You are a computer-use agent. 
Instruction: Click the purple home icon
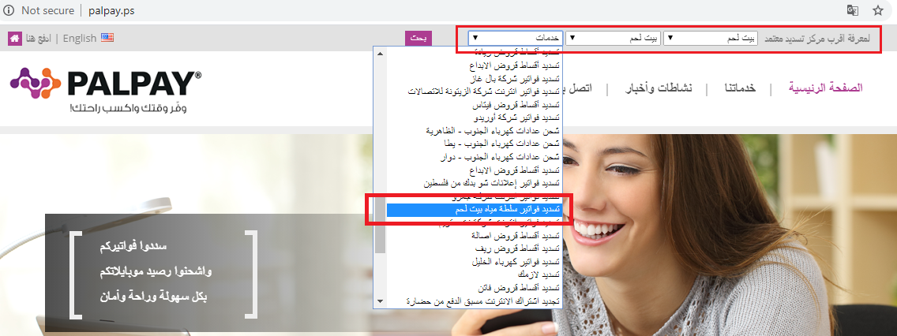pyautogui.click(x=15, y=39)
